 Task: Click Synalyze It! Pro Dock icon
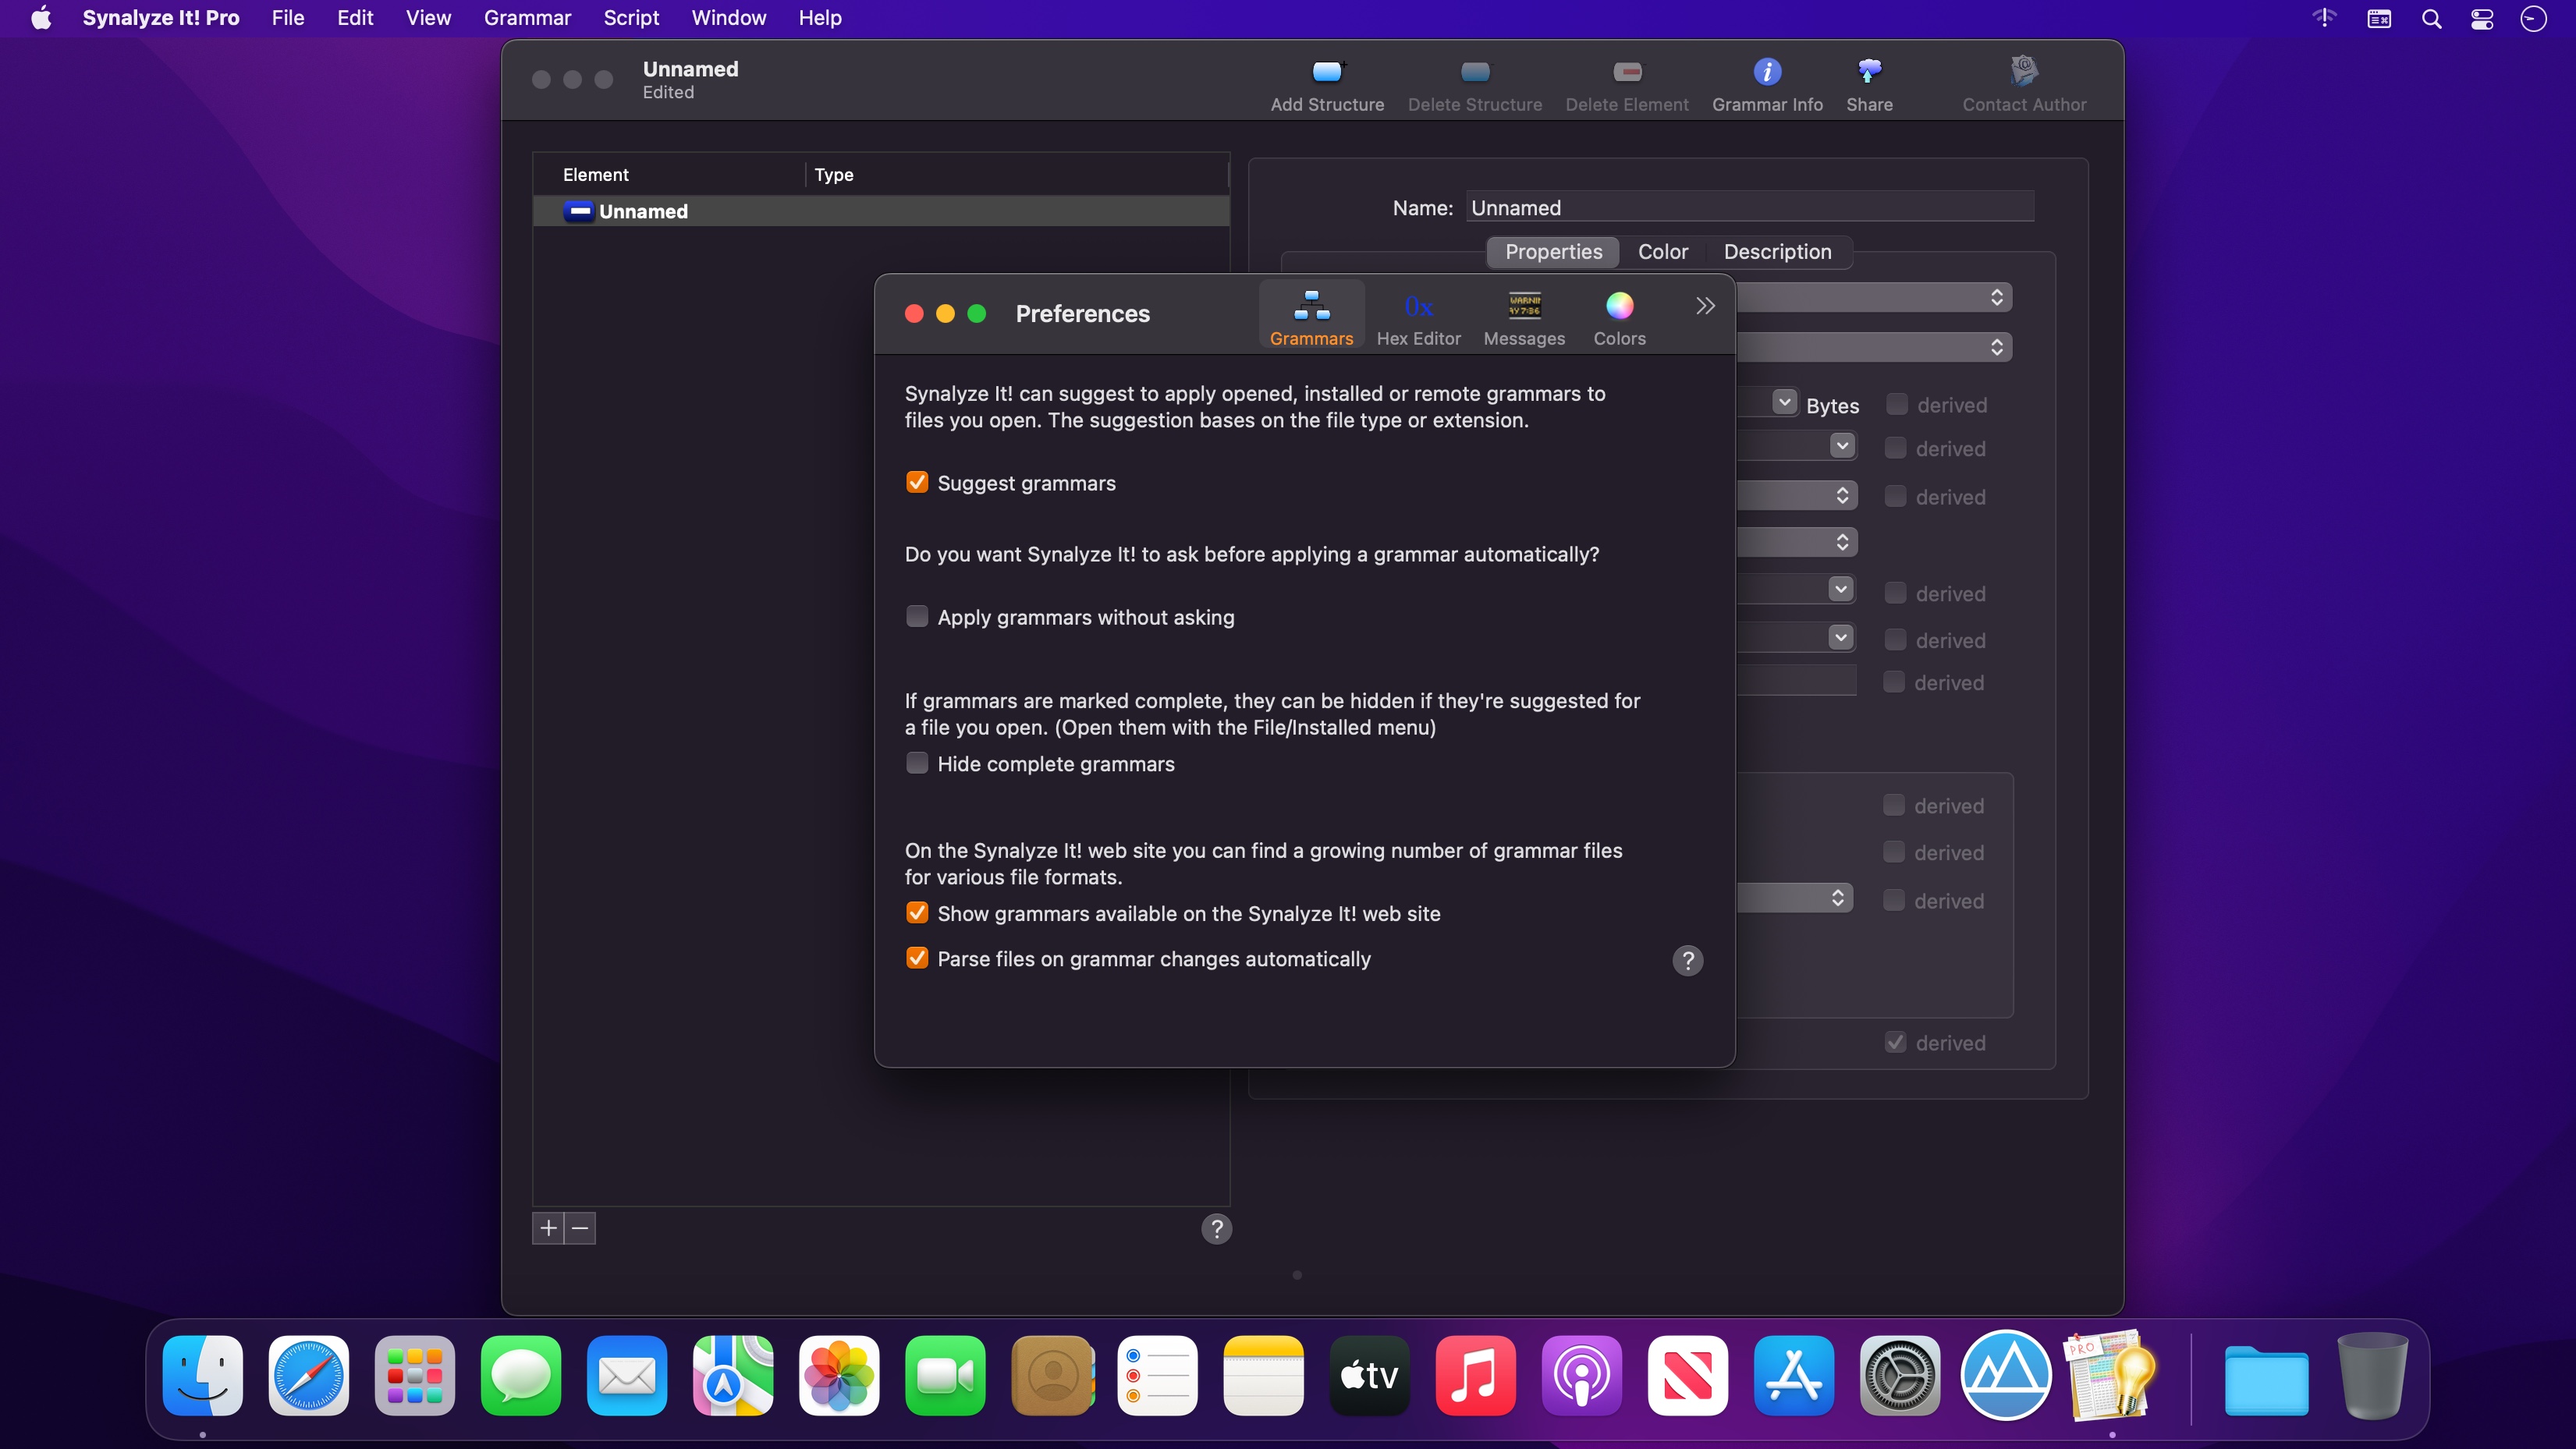2111,1376
